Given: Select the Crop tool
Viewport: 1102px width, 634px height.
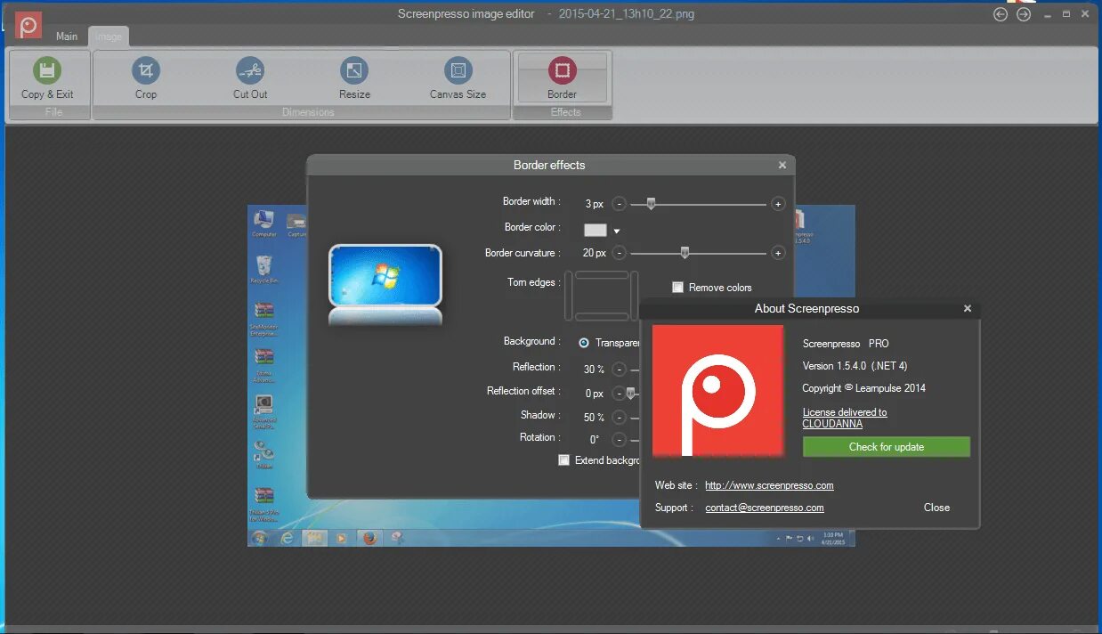Looking at the screenshot, I should [146, 70].
